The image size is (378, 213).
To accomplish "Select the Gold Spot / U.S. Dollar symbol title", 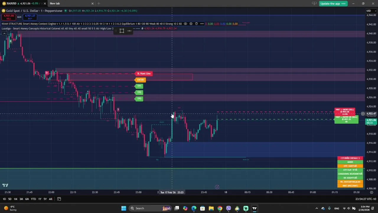I will tap(34, 11).
